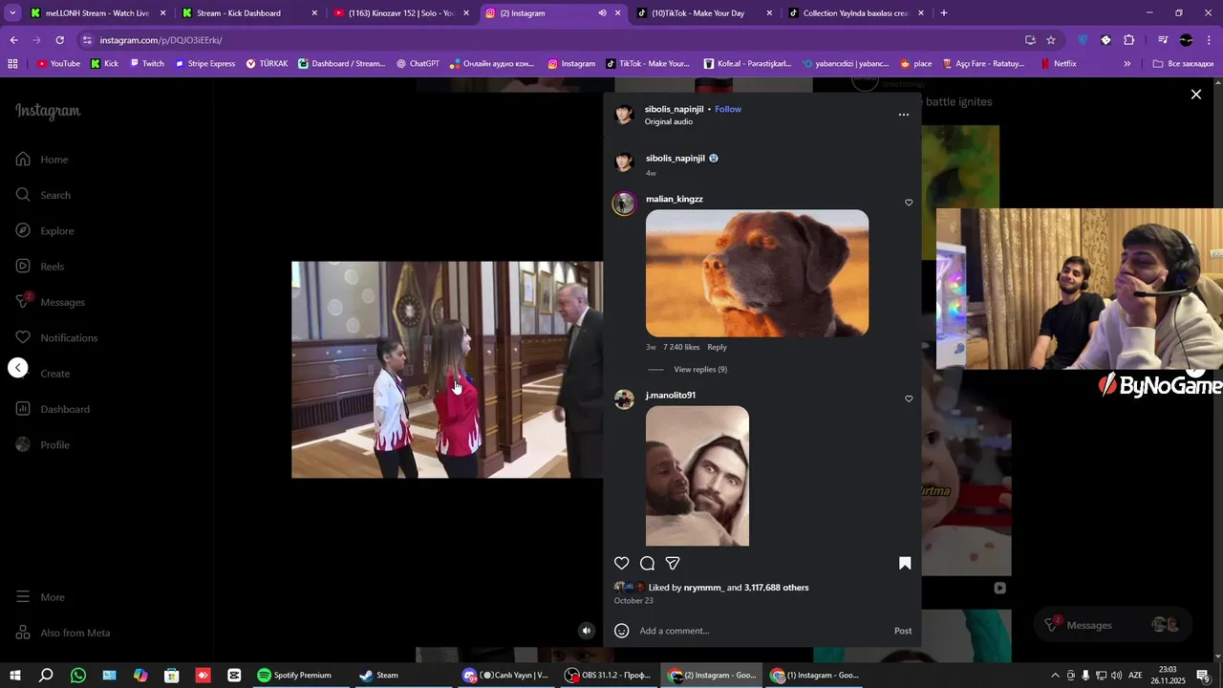Image resolution: width=1223 pixels, height=688 pixels.
Task: Open the browser extensions puzzle menu
Action: point(1129,40)
